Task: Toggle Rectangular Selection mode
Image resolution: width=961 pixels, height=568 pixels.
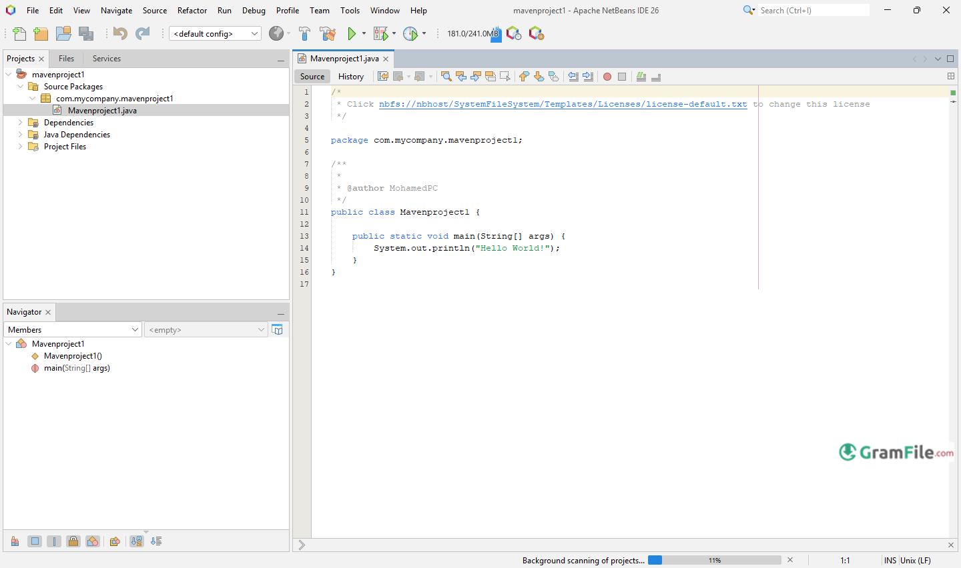Action: [505, 77]
